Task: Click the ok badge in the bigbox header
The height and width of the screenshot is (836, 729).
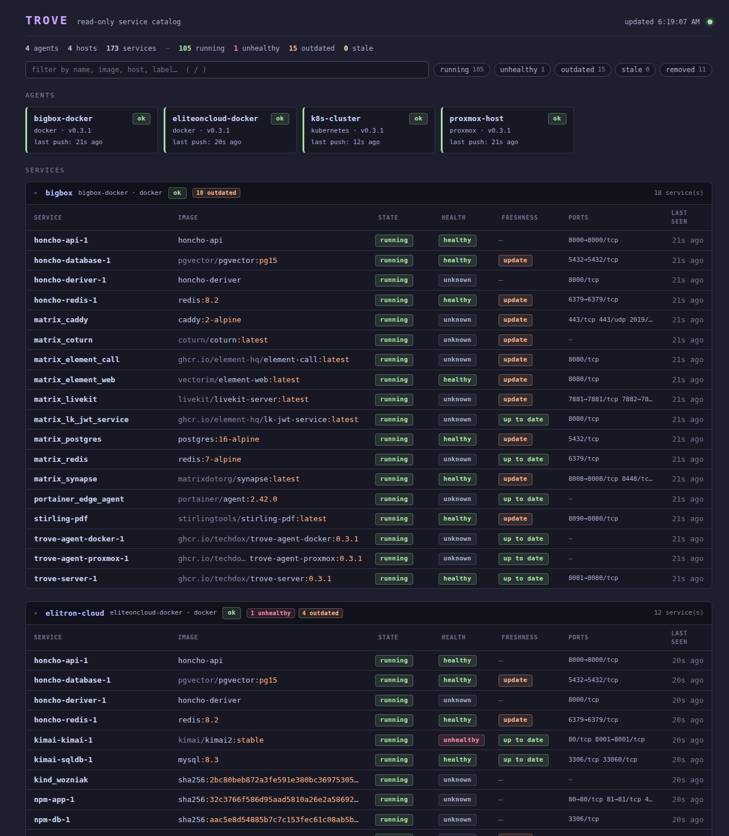Action: [177, 193]
